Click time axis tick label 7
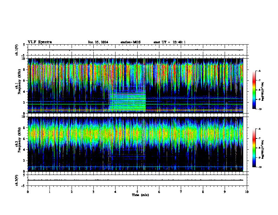 (181, 192)
